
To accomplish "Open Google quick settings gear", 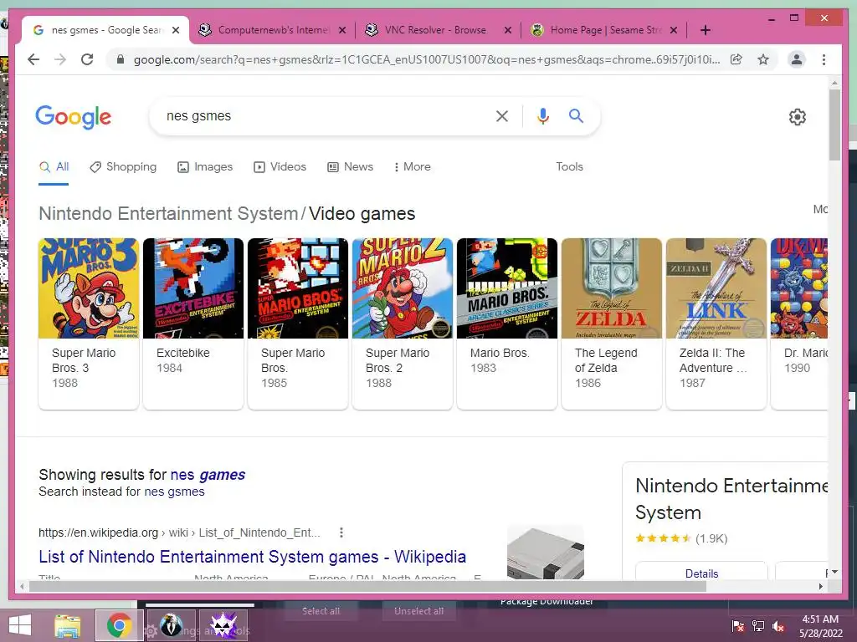I will tap(798, 117).
